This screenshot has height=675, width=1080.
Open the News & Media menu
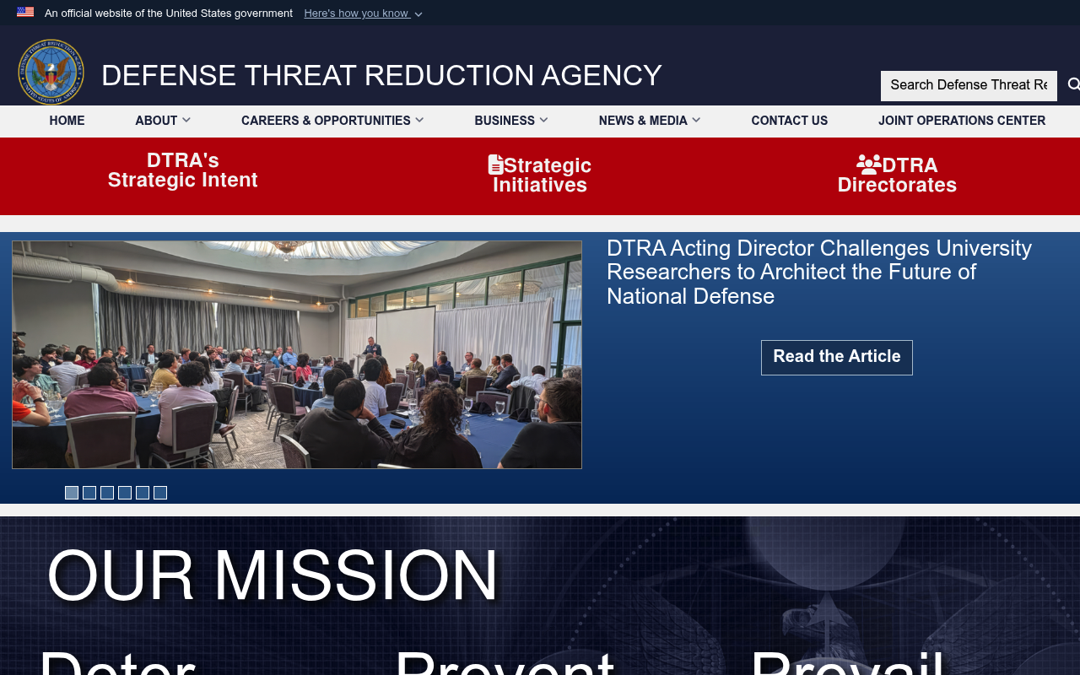tap(643, 121)
